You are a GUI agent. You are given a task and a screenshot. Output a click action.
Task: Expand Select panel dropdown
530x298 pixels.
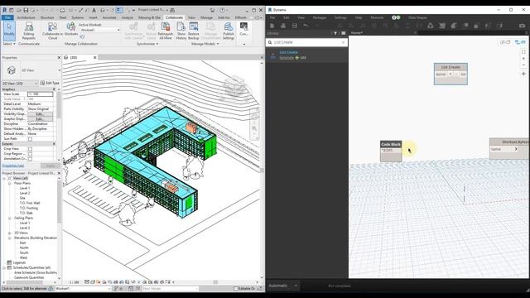9,44
